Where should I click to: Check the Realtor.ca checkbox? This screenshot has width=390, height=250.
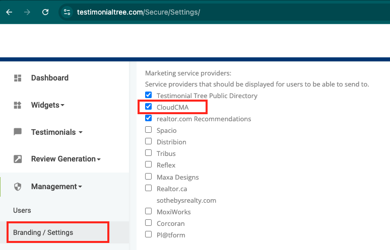tap(149, 188)
